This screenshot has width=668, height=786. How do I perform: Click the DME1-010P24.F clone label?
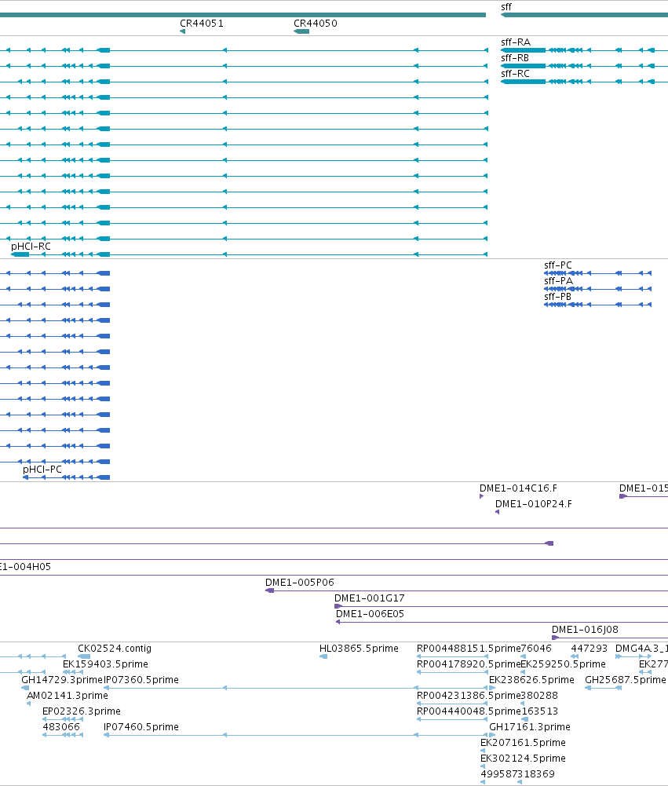coord(534,504)
